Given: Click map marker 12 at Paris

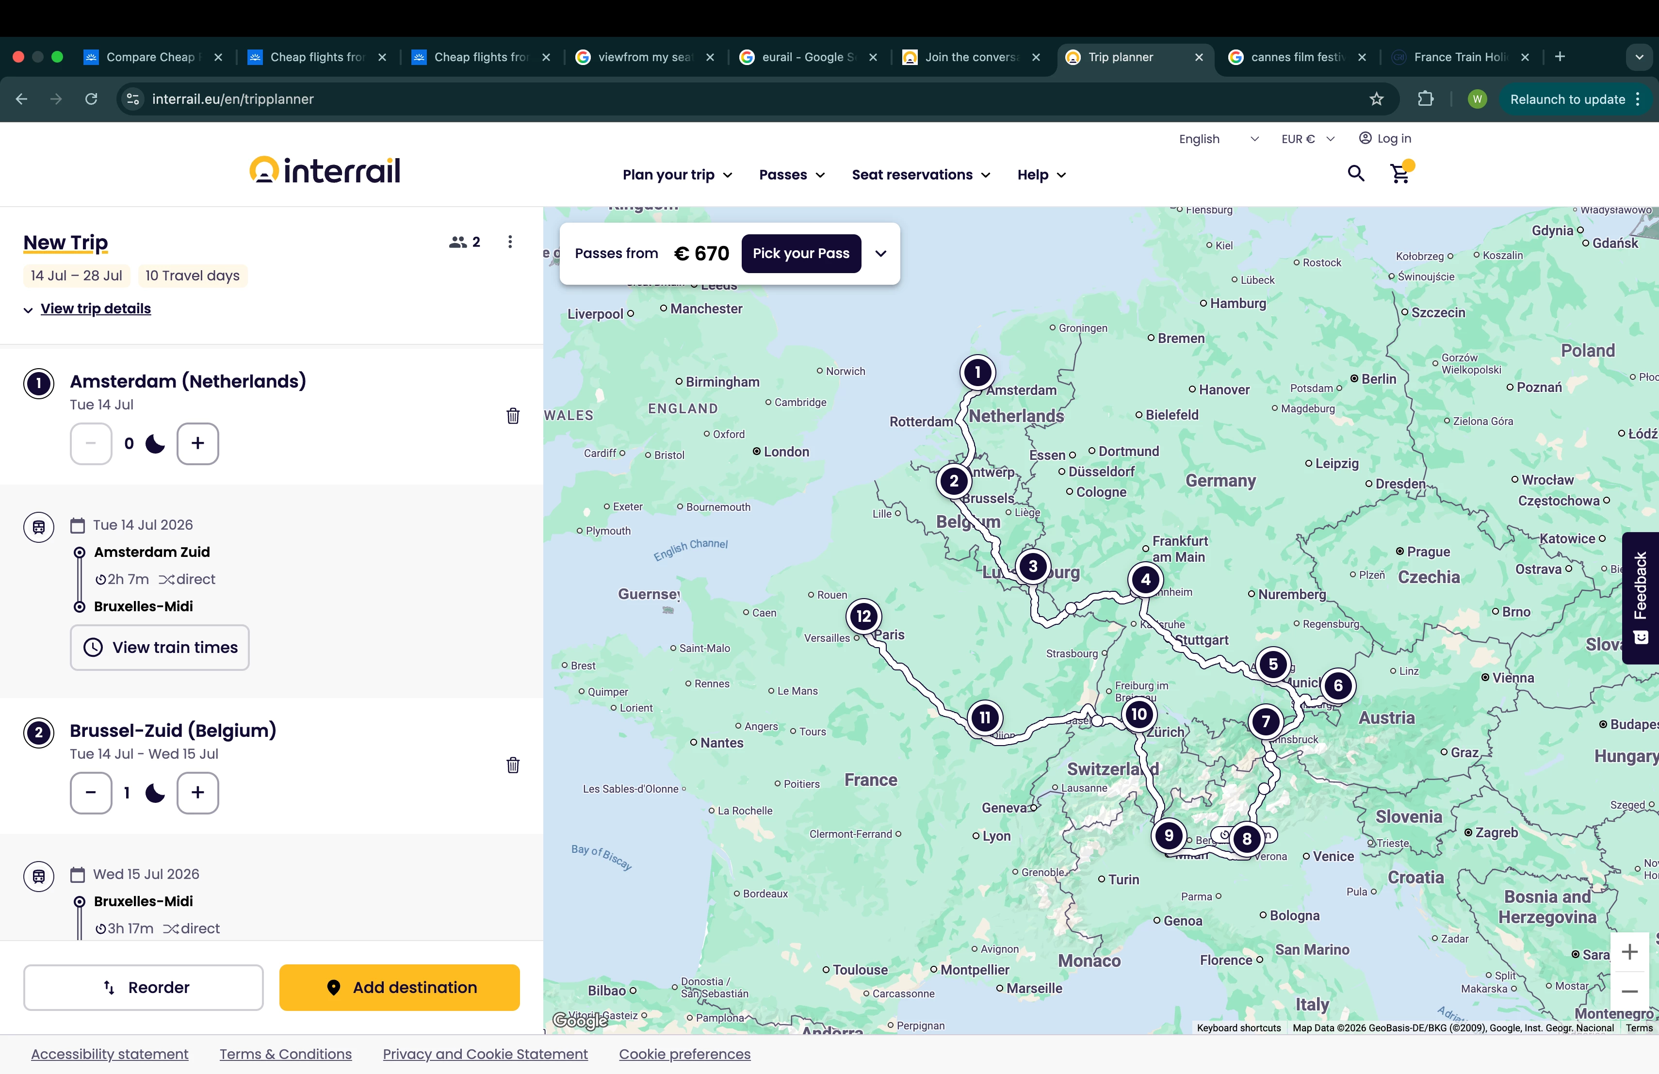Looking at the screenshot, I should pos(863,616).
